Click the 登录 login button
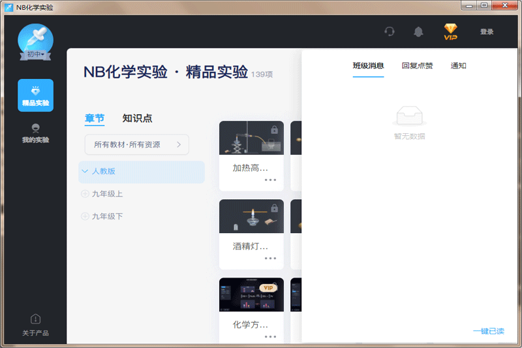Viewport: 522px width, 348px height. pos(487,31)
